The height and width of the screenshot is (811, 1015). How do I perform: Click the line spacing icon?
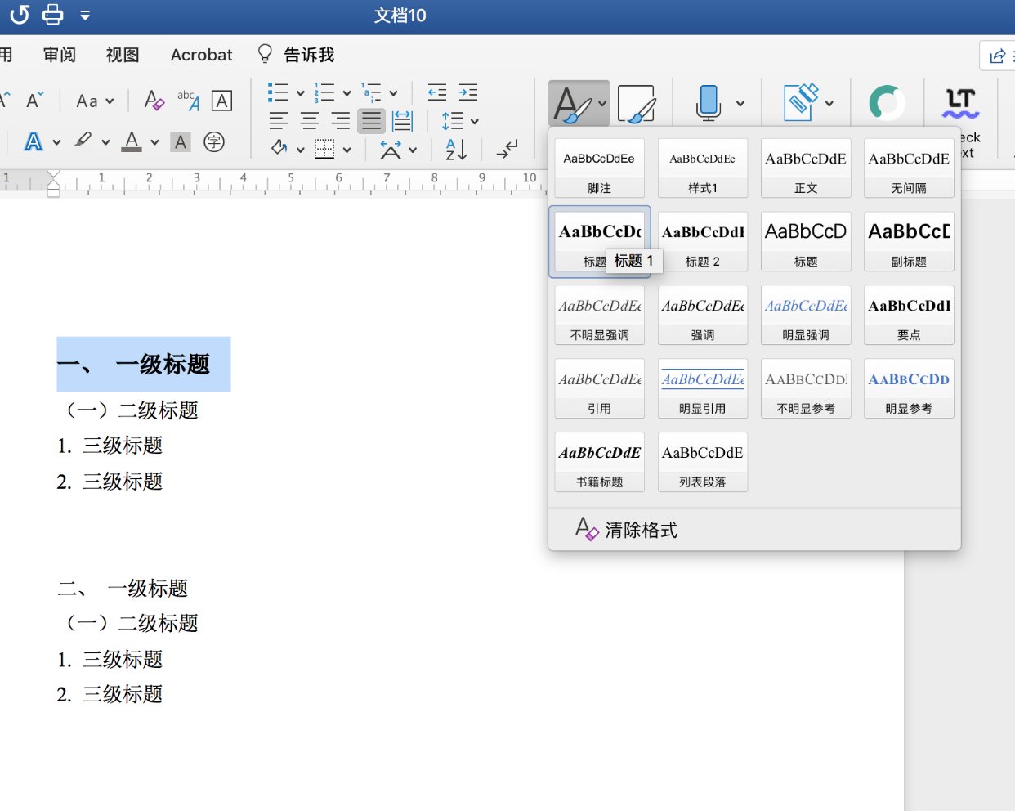click(452, 121)
